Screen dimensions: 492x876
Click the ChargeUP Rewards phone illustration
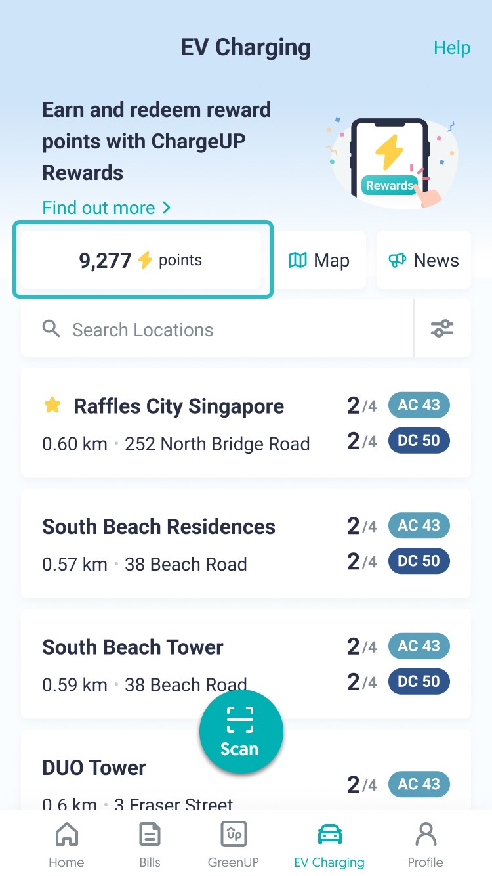click(x=391, y=161)
